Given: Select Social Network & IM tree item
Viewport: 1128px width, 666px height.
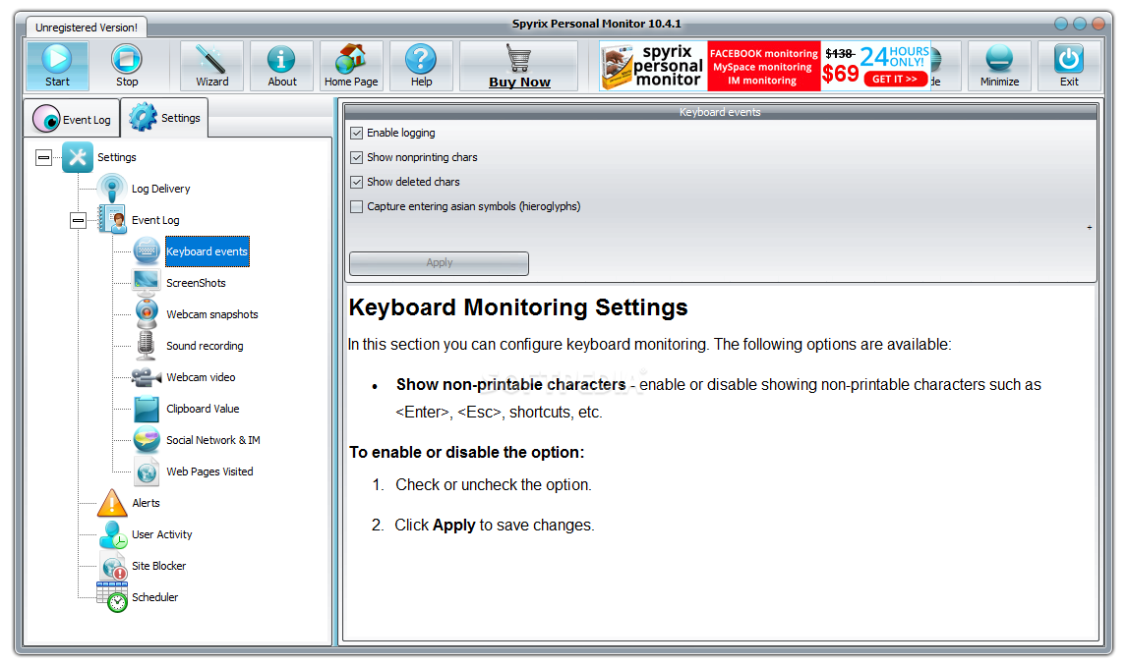Looking at the screenshot, I should 213,440.
